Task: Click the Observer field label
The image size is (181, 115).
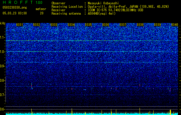Action: (x=58, y=3)
